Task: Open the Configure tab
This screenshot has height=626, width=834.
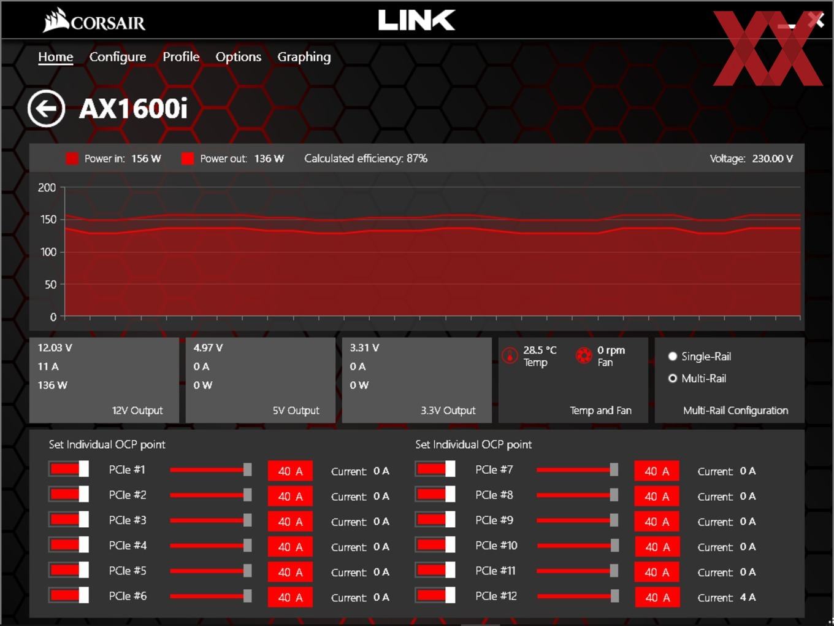Action: (118, 57)
